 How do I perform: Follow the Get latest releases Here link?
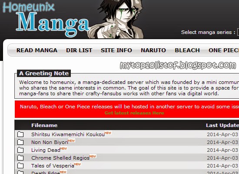pos(134,113)
